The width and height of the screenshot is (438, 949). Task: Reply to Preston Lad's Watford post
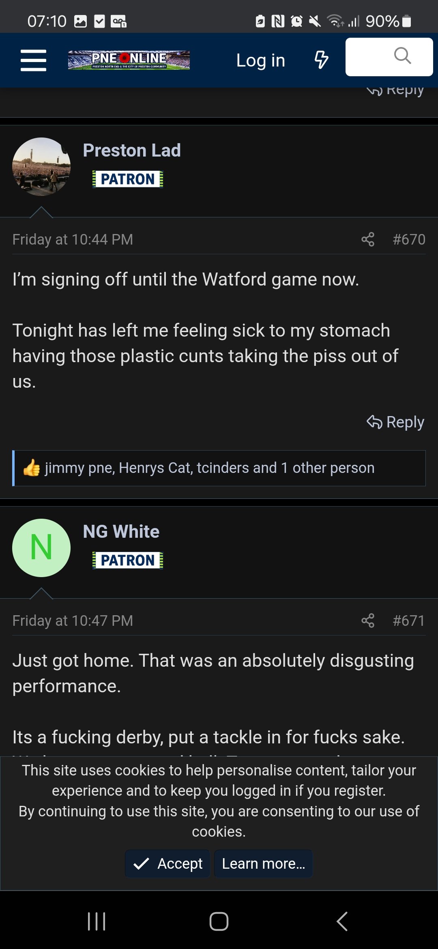tap(395, 422)
